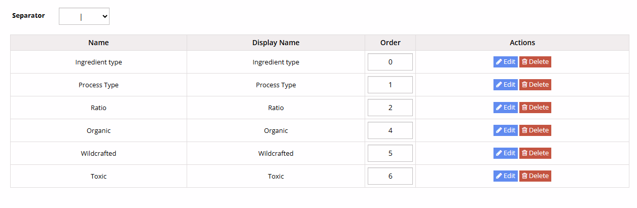Open the Separator dropdown
Image resolution: width=637 pixels, height=208 pixels.
point(84,16)
